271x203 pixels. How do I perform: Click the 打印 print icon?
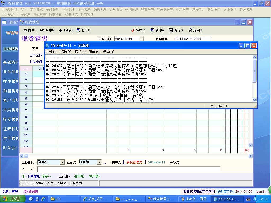tap(79, 30)
